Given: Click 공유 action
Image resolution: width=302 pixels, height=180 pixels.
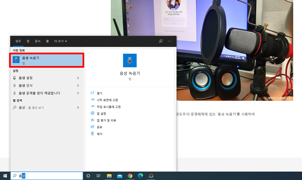Looking at the screenshot, I should pos(99,127).
